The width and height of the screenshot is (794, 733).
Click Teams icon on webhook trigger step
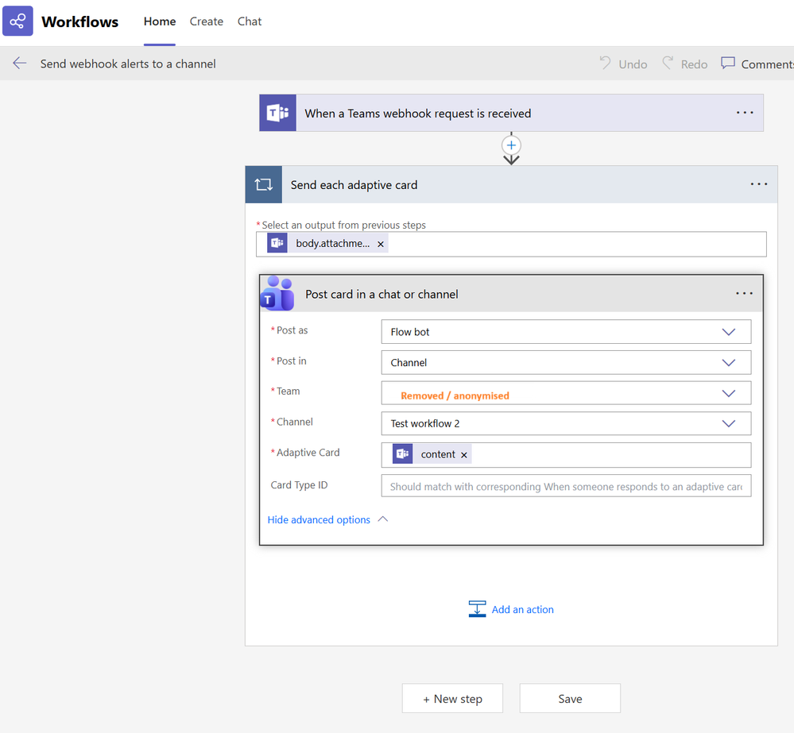point(277,113)
